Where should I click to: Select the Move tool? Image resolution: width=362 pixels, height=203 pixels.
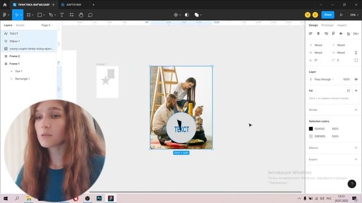click(16, 15)
